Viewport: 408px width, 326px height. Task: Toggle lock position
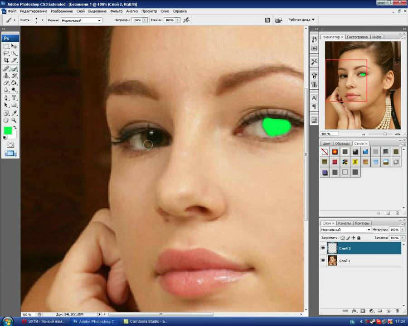(x=353, y=238)
